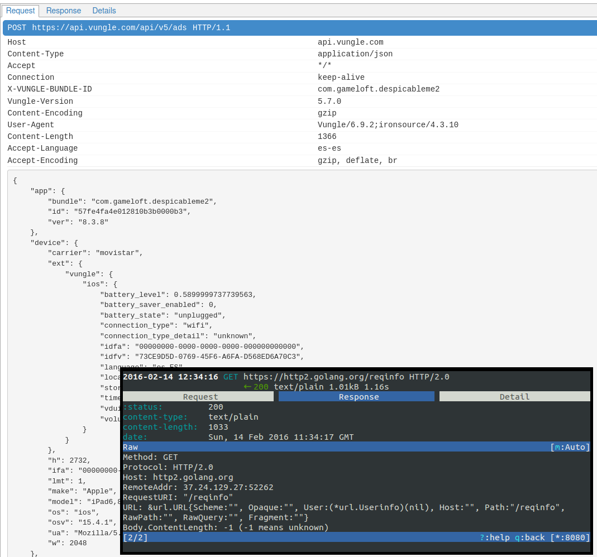Click the Vungle-Version header name
This screenshot has width=597, height=557.
click(40, 101)
